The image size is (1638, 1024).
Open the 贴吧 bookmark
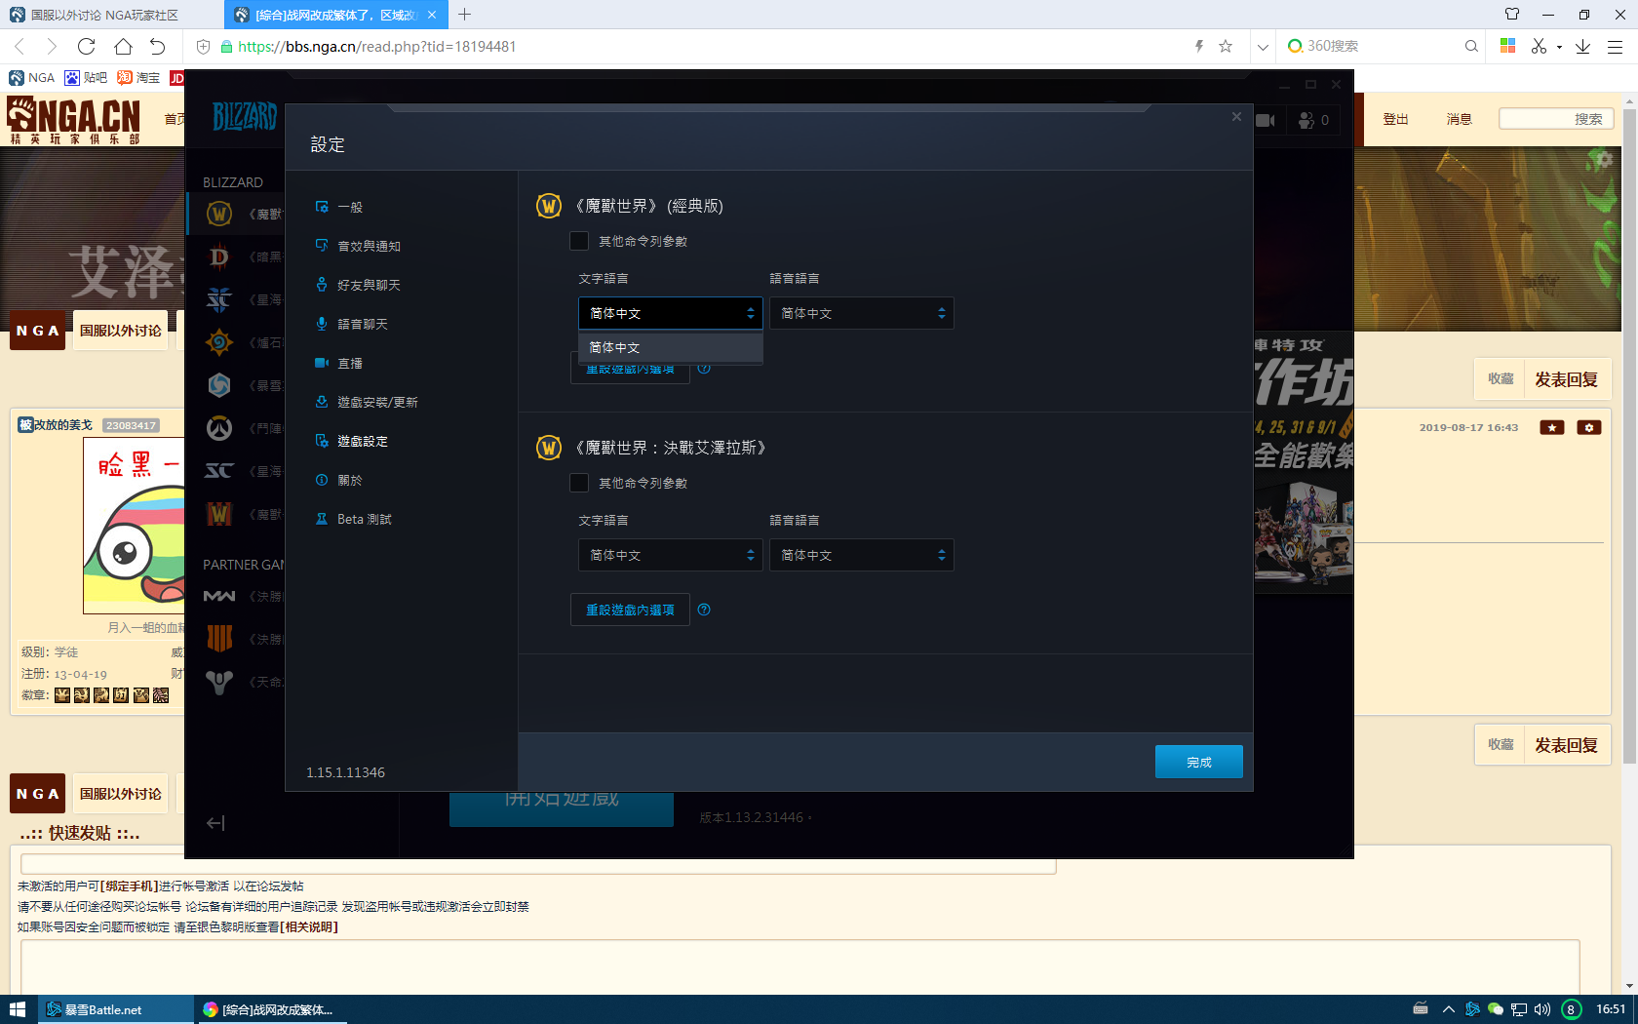coord(86,77)
